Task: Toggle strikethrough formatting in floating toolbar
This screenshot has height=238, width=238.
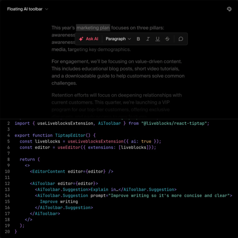Action: pos(167,39)
